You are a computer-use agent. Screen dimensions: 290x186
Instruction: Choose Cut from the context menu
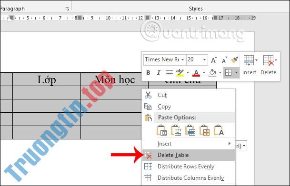189,95
